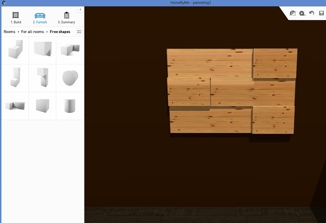Collapse the left catalog panel
Viewport: 326px width, 223px height.
[80, 10]
